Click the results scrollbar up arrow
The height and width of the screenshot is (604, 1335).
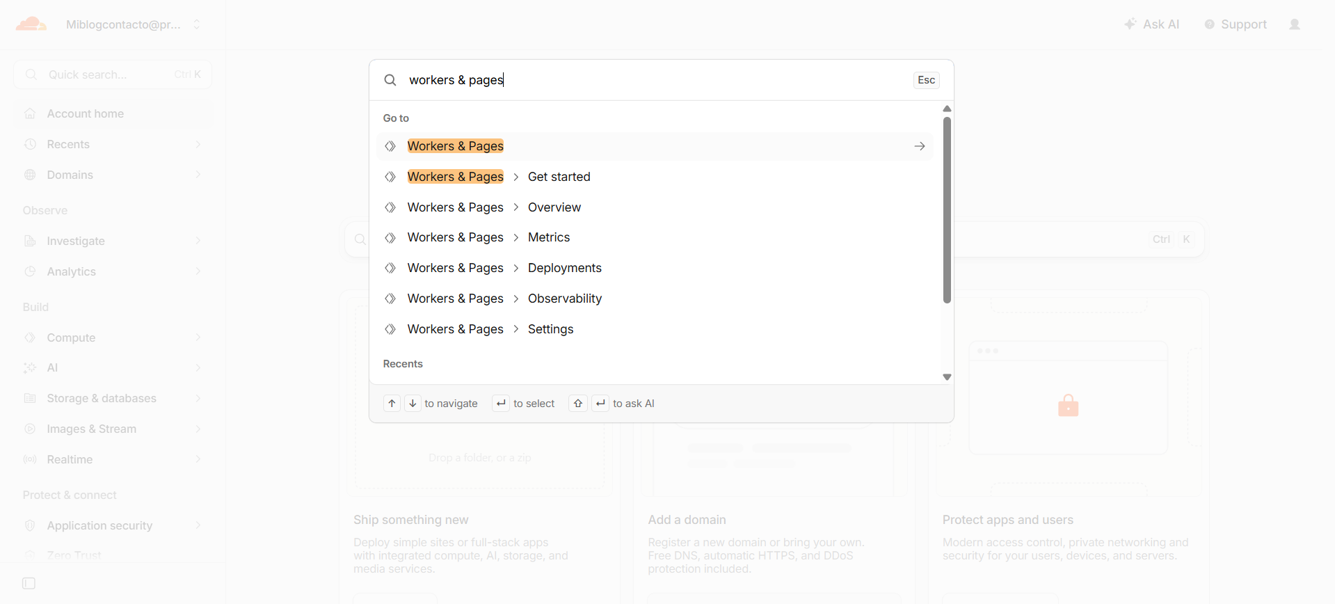click(947, 109)
